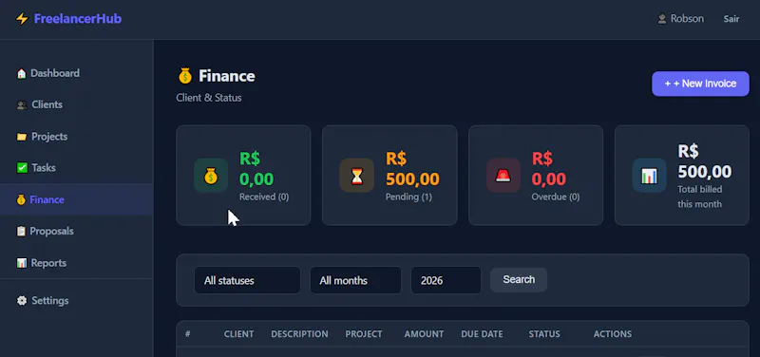Click the Robson username in header
This screenshot has width=760, height=357.
click(687, 19)
